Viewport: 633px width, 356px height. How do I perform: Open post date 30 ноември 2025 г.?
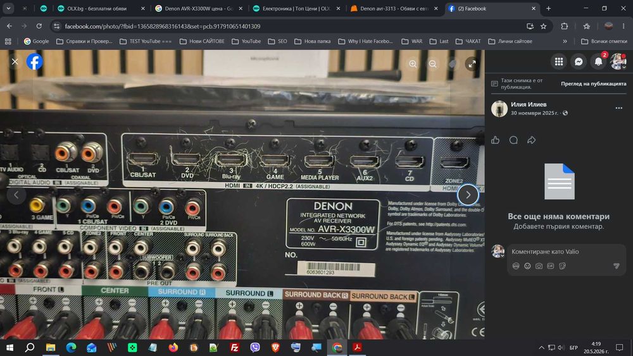coord(534,113)
